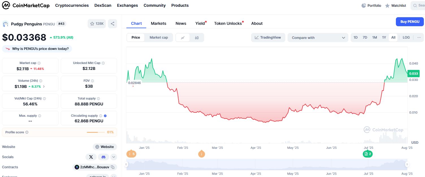This screenshot has width=425, height=177.
Task: Click Vol/Mkt Cap info icon
Action: click(x=44, y=99)
